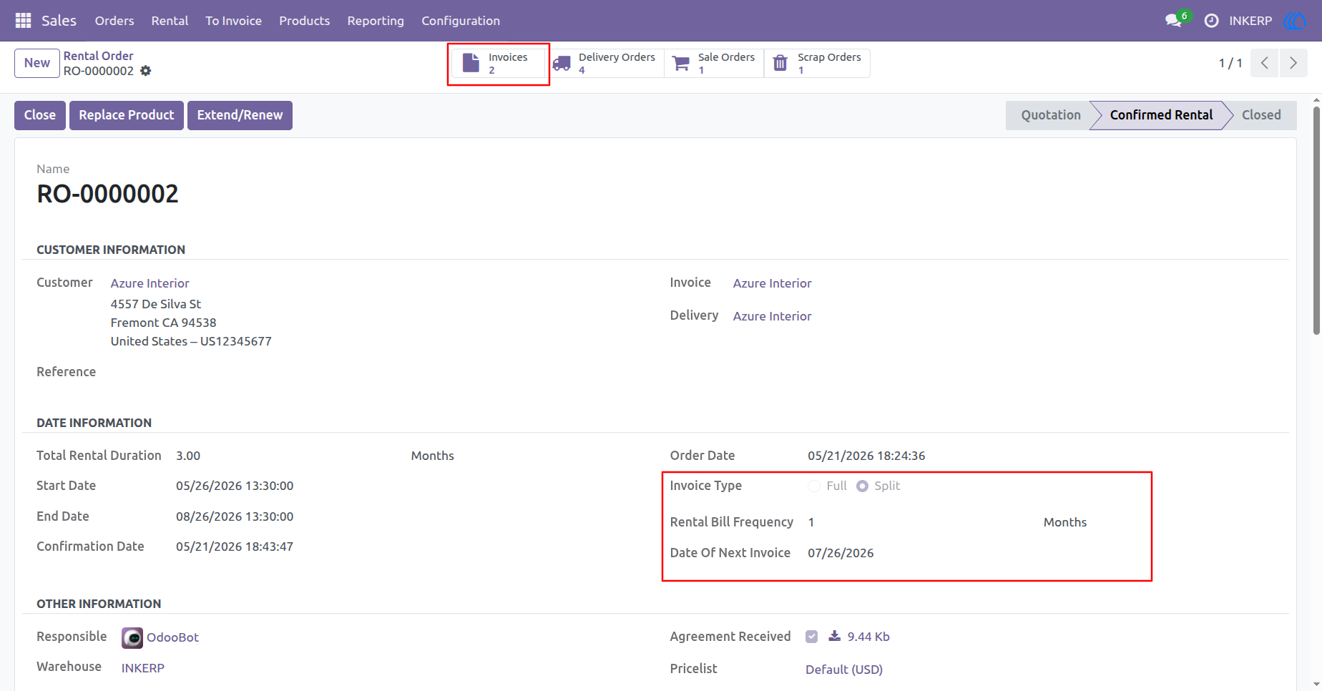Open the Invoice address Azure Interior link
This screenshot has width=1322, height=691.
[x=772, y=283]
